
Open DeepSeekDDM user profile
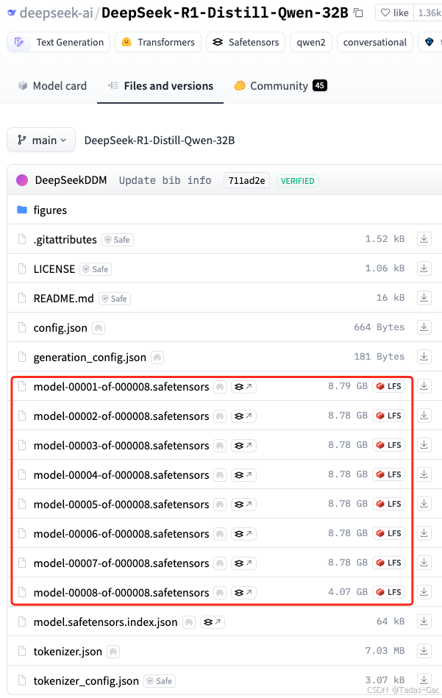pos(71,180)
